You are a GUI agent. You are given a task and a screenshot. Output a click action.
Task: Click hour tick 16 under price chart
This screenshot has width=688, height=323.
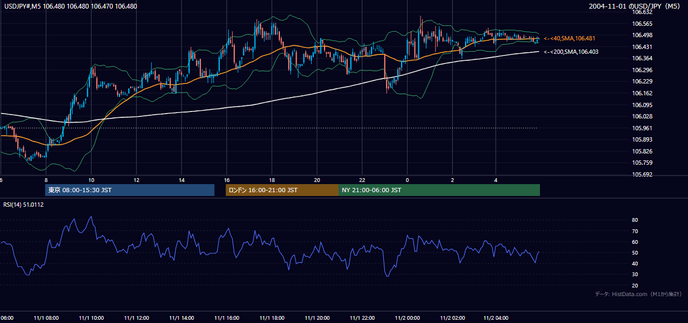[227, 180]
